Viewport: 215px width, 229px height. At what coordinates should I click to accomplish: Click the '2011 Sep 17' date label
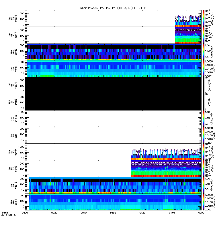click(9, 215)
